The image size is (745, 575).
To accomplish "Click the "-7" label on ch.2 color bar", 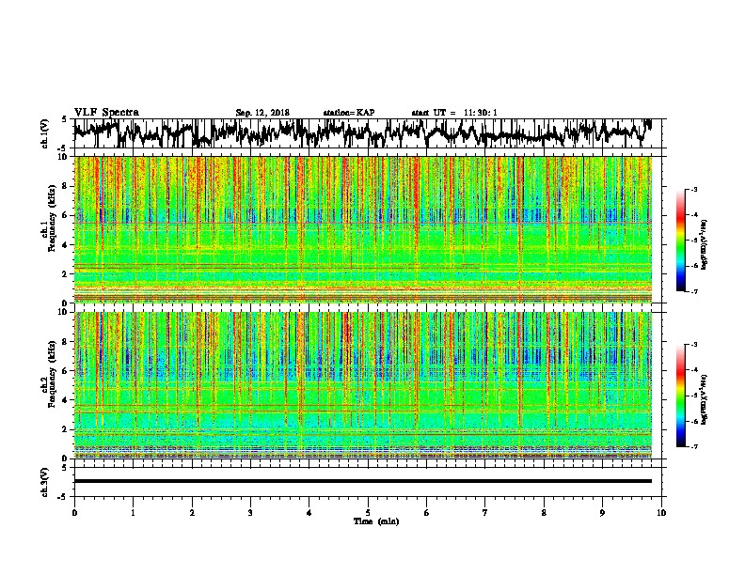I will 693,446.
